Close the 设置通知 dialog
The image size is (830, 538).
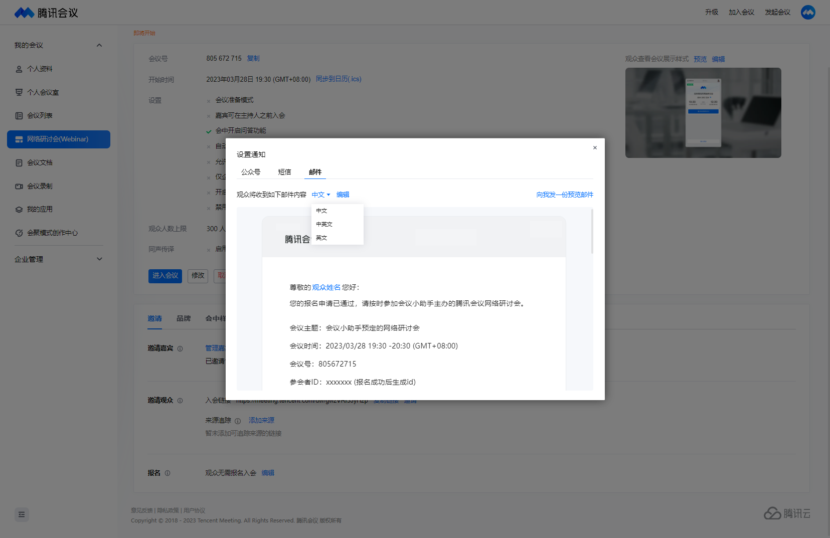tap(595, 147)
